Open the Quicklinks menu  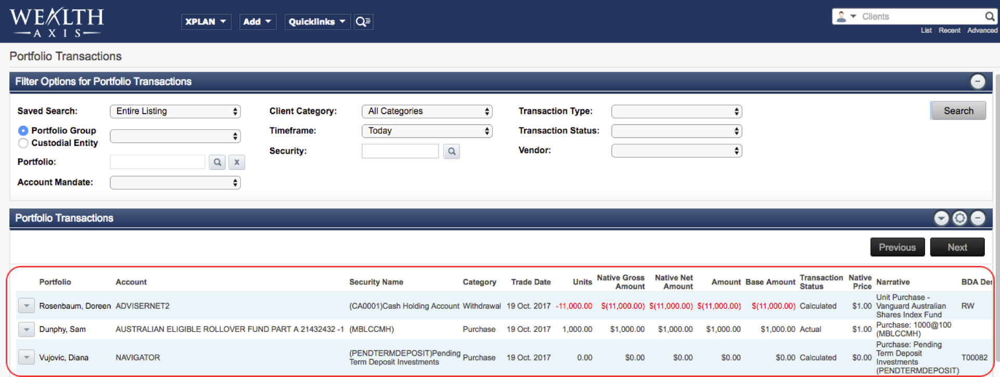[x=317, y=22]
